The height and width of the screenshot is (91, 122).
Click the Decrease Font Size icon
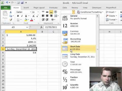click(x=37, y=16)
